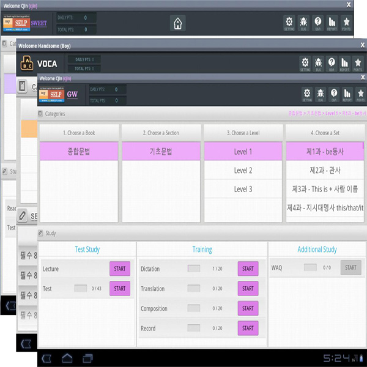Choose the 기초문법 section
Viewport: 367px width, 367px height.
pos(161,151)
